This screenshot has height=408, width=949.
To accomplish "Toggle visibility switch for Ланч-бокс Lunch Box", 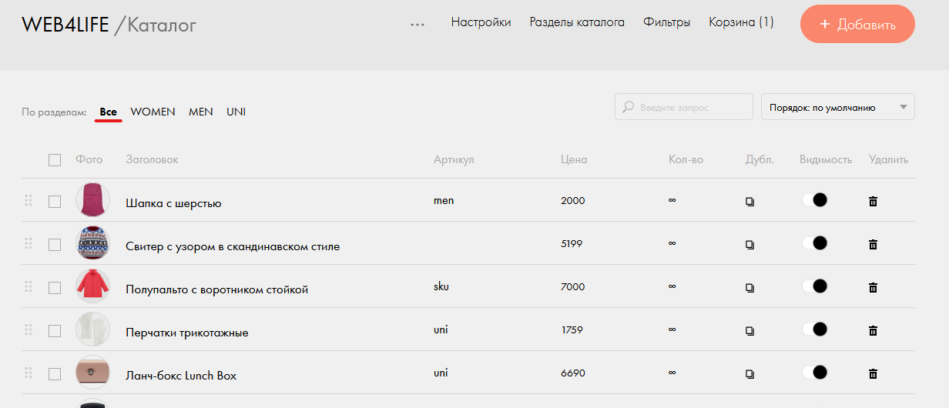I will click(814, 373).
